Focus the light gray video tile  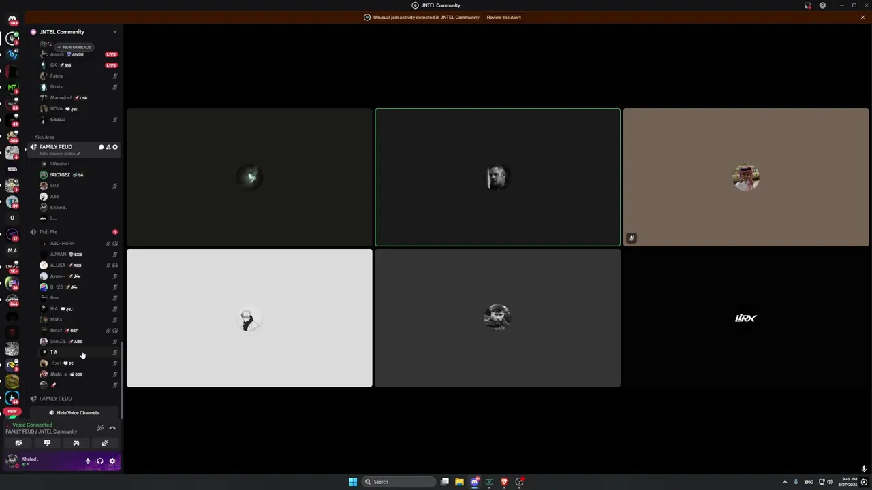249,318
